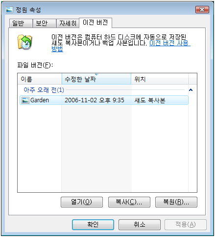The height and width of the screenshot is (237, 215).
Task: Sort by 이름 column header
Action: pyautogui.click(x=40, y=79)
